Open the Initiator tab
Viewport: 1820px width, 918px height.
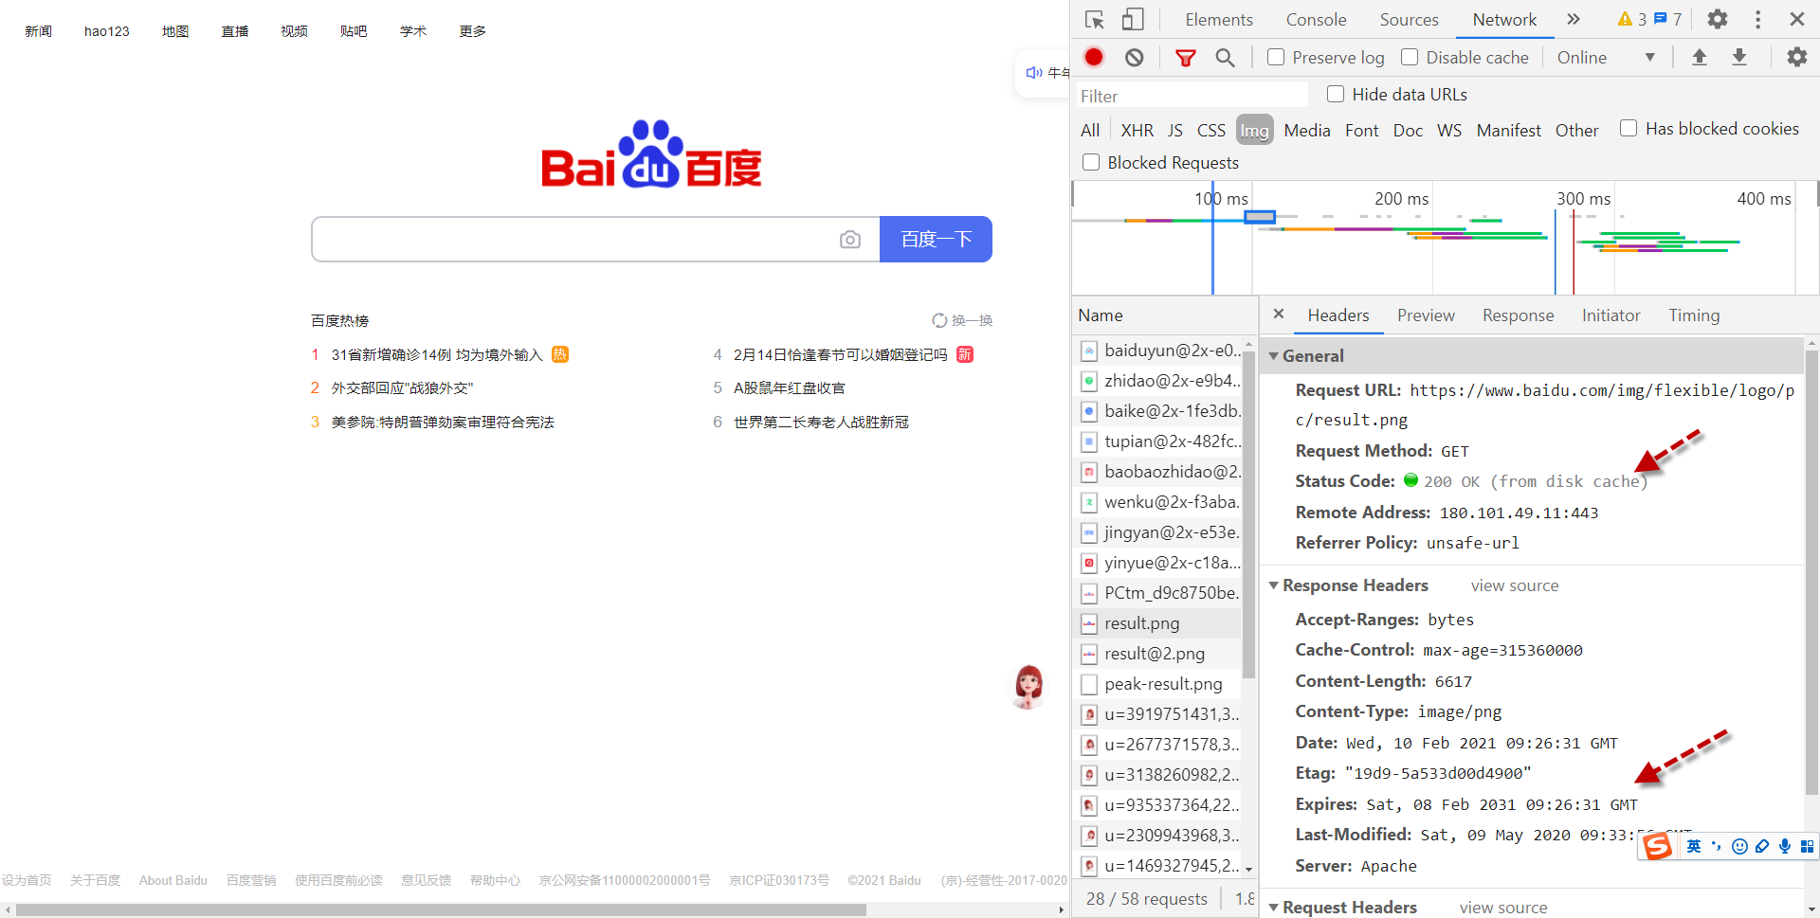click(x=1611, y=315)
